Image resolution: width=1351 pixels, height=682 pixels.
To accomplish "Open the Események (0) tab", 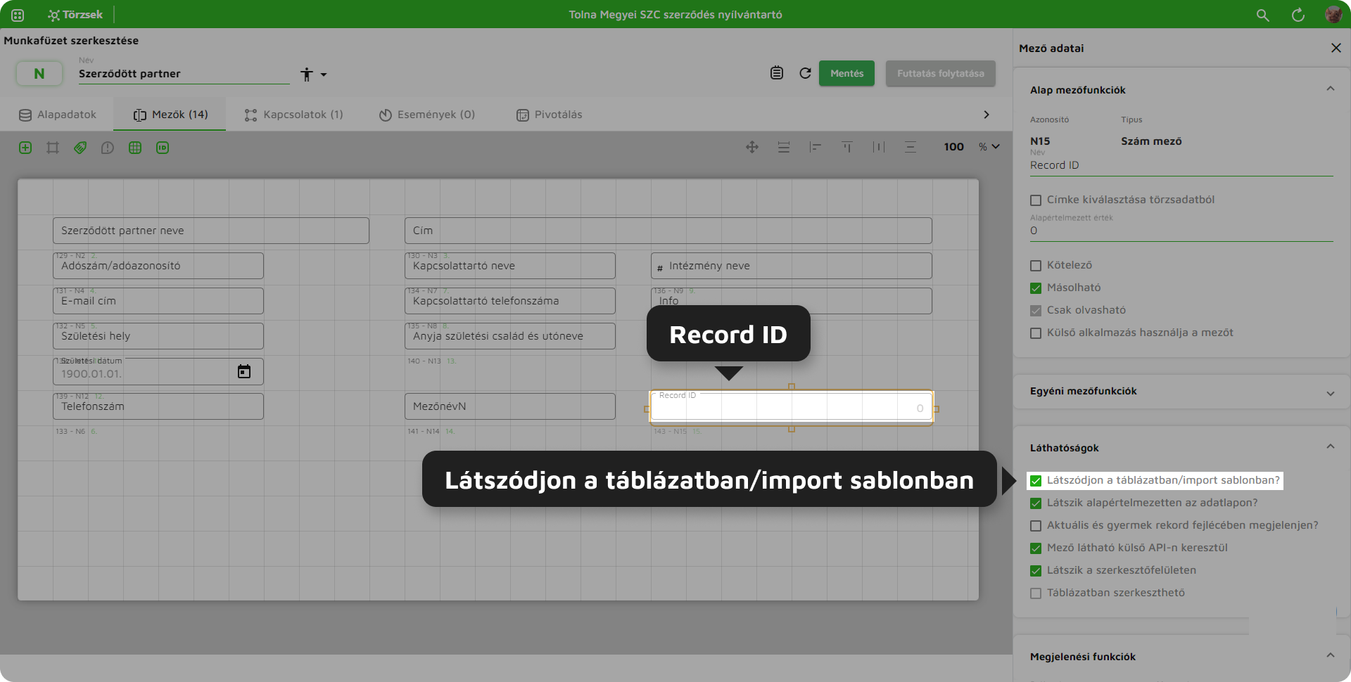I will point(427,115).
